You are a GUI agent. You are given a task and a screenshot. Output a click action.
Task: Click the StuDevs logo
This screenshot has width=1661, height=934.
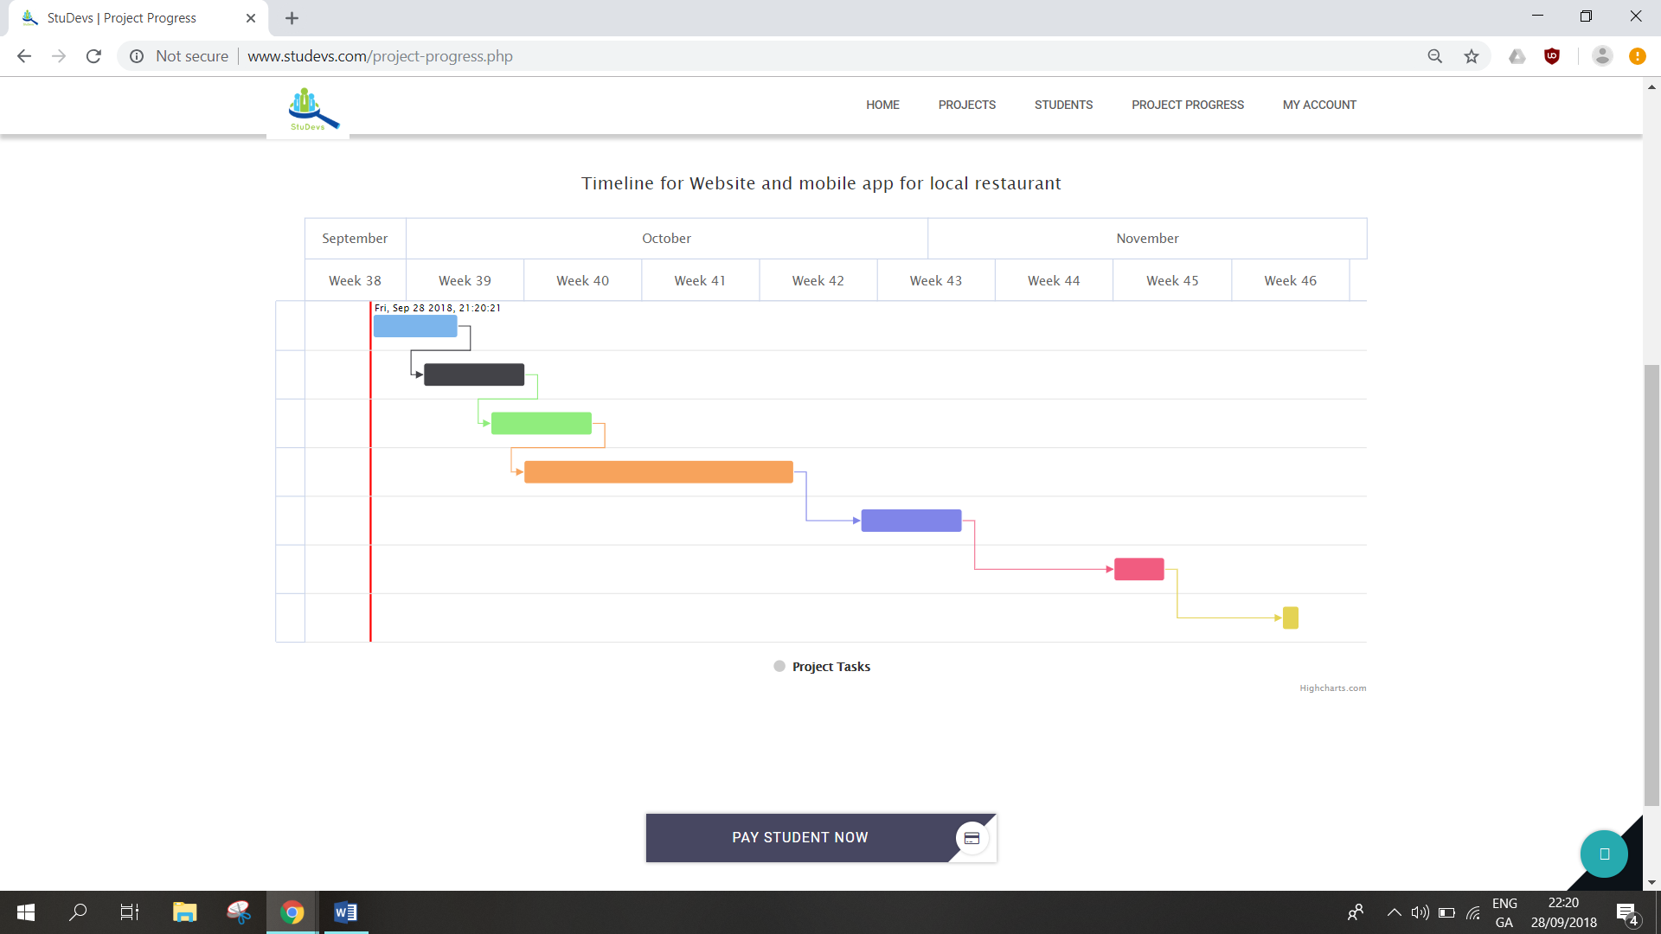click(311, 110)
